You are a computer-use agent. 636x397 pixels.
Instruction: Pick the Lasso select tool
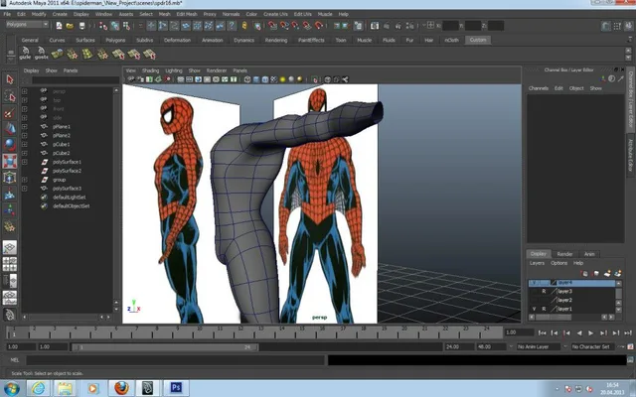tap(10, 96)
